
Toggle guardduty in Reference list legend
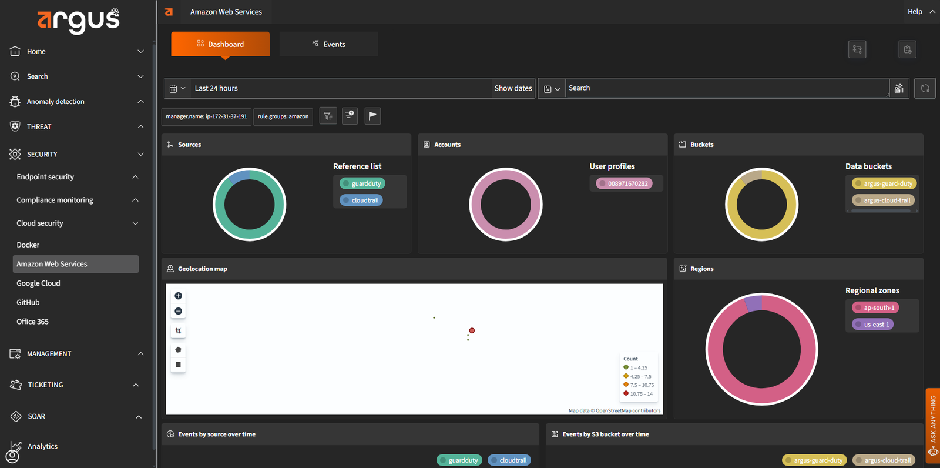pos(362,183)
